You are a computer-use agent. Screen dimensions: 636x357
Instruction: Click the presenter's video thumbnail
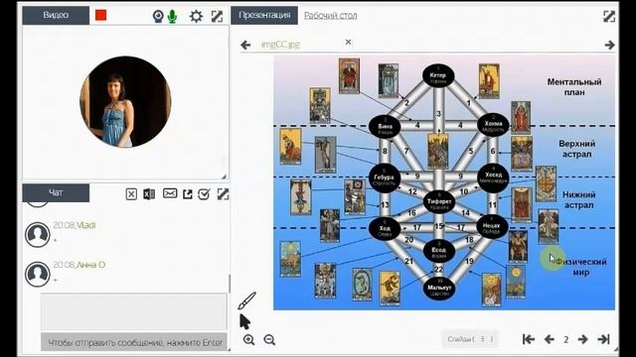(x=125, y=101)
